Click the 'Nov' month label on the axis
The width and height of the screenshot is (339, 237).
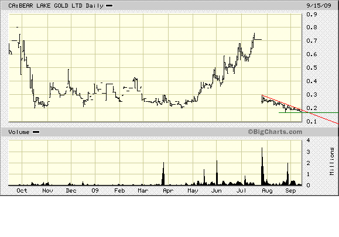pyautogui.click(x=47, y=191)
